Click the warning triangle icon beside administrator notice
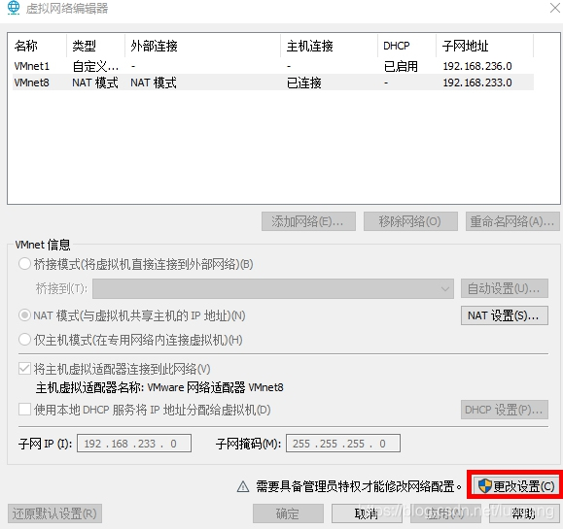The width and height of the screenshot is (563, 529). point(243,486)
